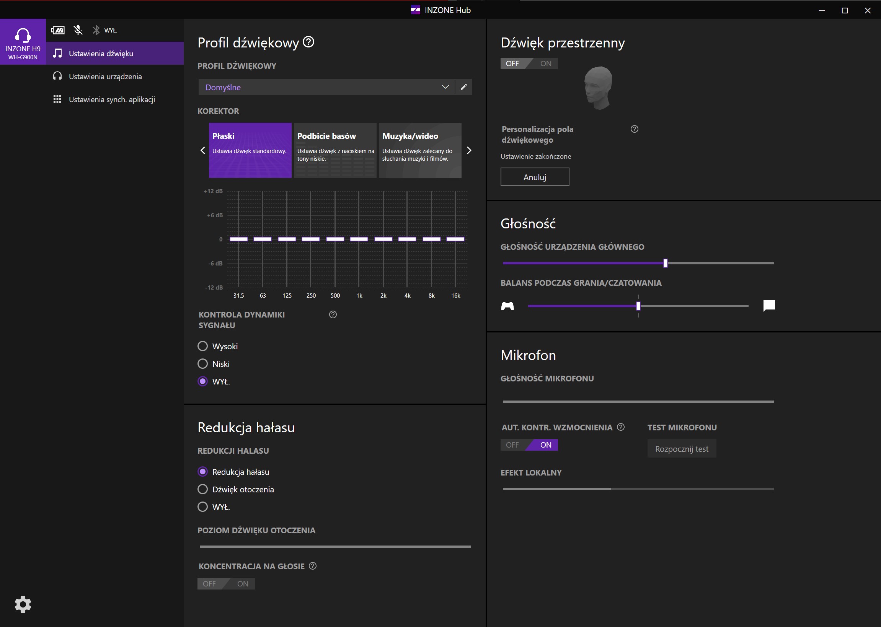Toggle the Dźwięk przestrzenny OFF/ON switch

529,64
